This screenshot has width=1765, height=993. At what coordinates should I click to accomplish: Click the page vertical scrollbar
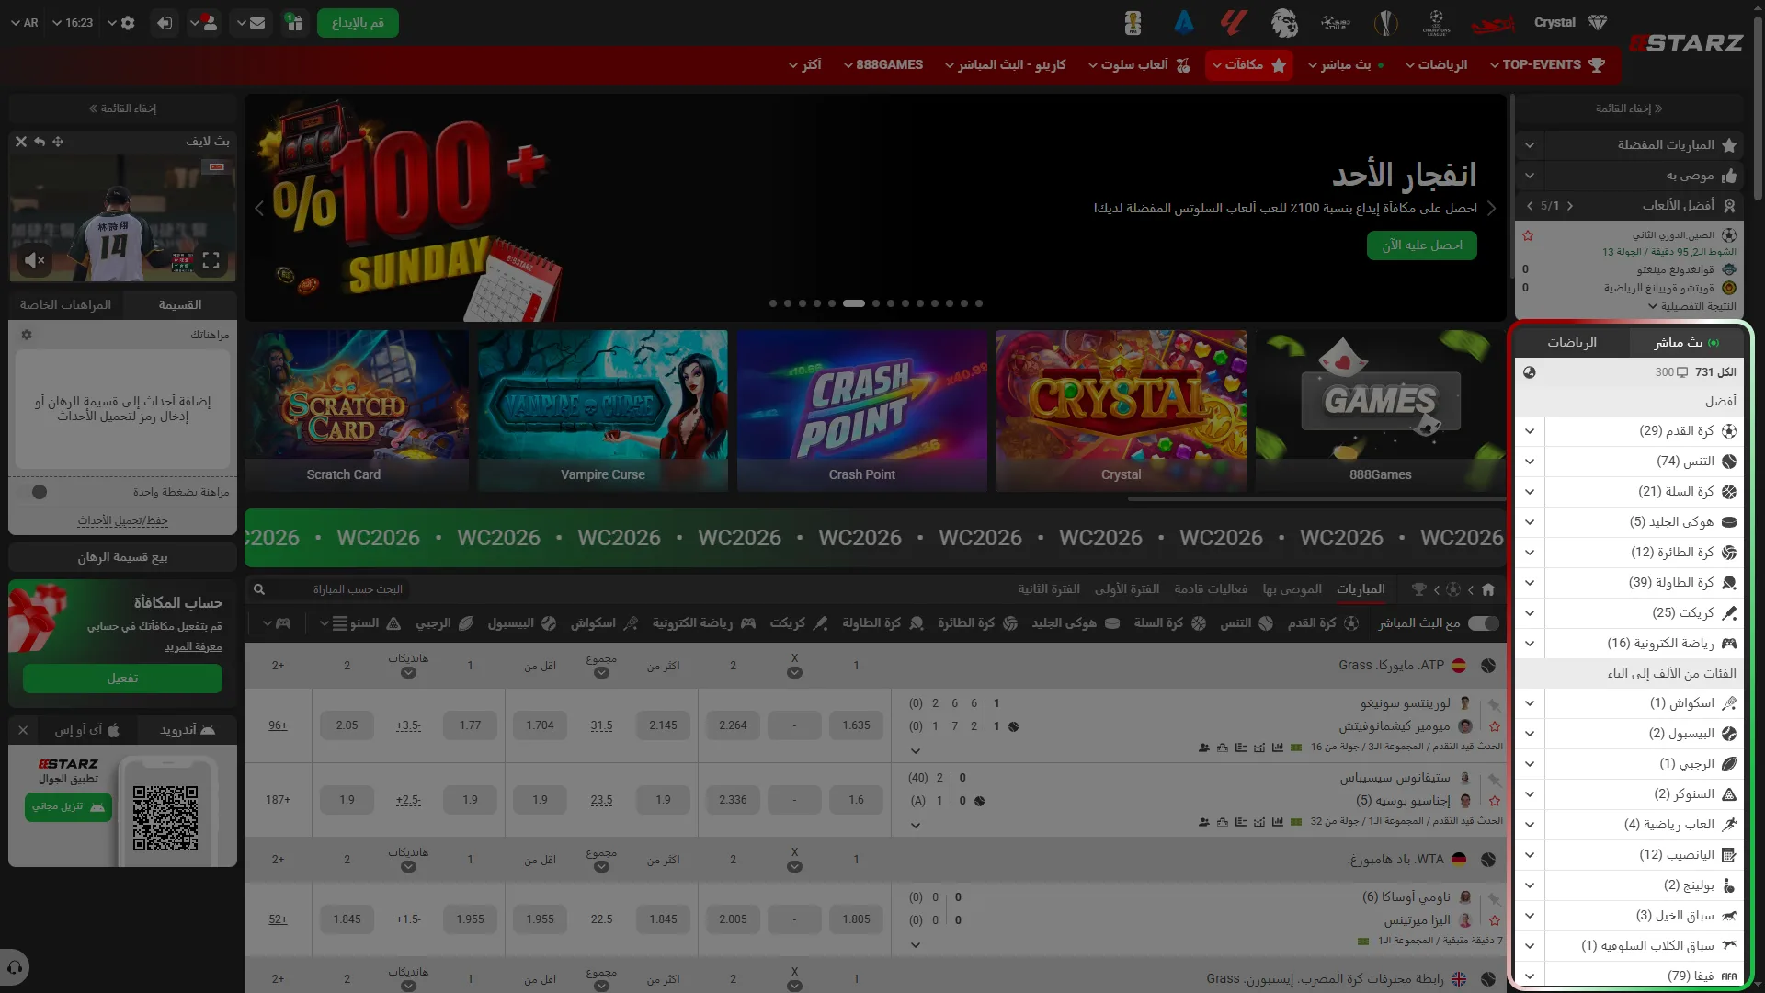tap(1758, 110)
